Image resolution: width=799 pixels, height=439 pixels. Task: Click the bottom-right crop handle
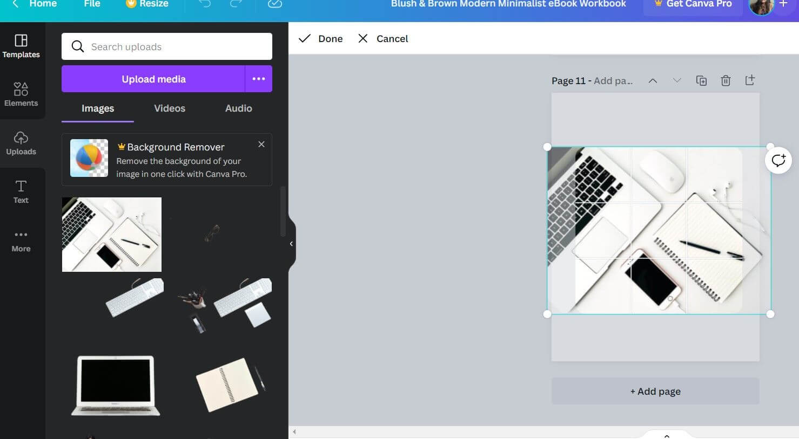(770, 314)
